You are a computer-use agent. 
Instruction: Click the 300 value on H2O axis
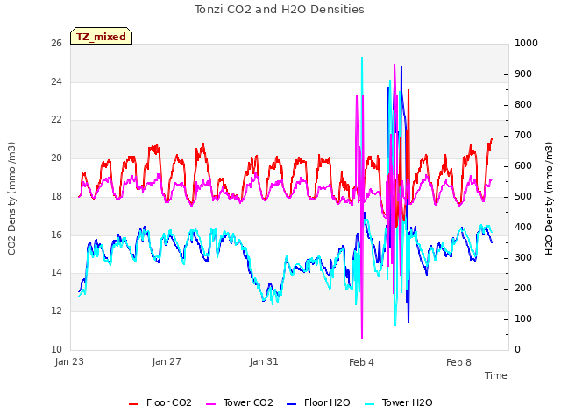tap(523, 258)
